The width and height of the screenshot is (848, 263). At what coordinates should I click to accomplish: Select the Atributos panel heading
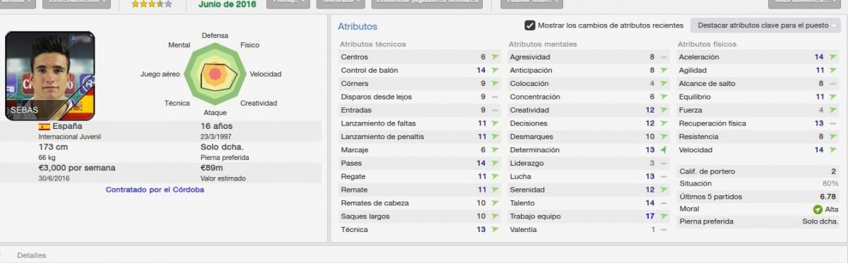[x=357, y=27]
